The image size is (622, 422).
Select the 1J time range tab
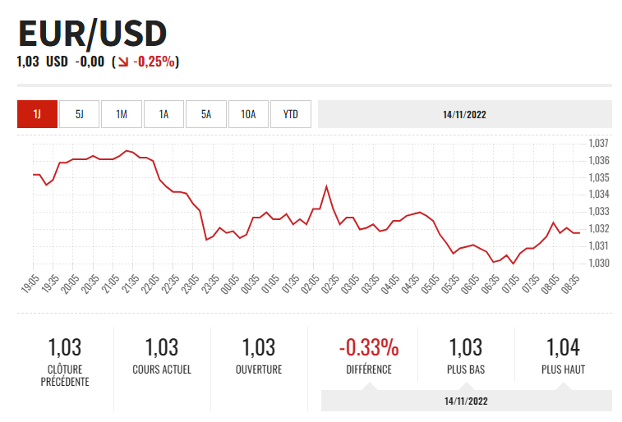pyautogui.click(x=37, y=114)
